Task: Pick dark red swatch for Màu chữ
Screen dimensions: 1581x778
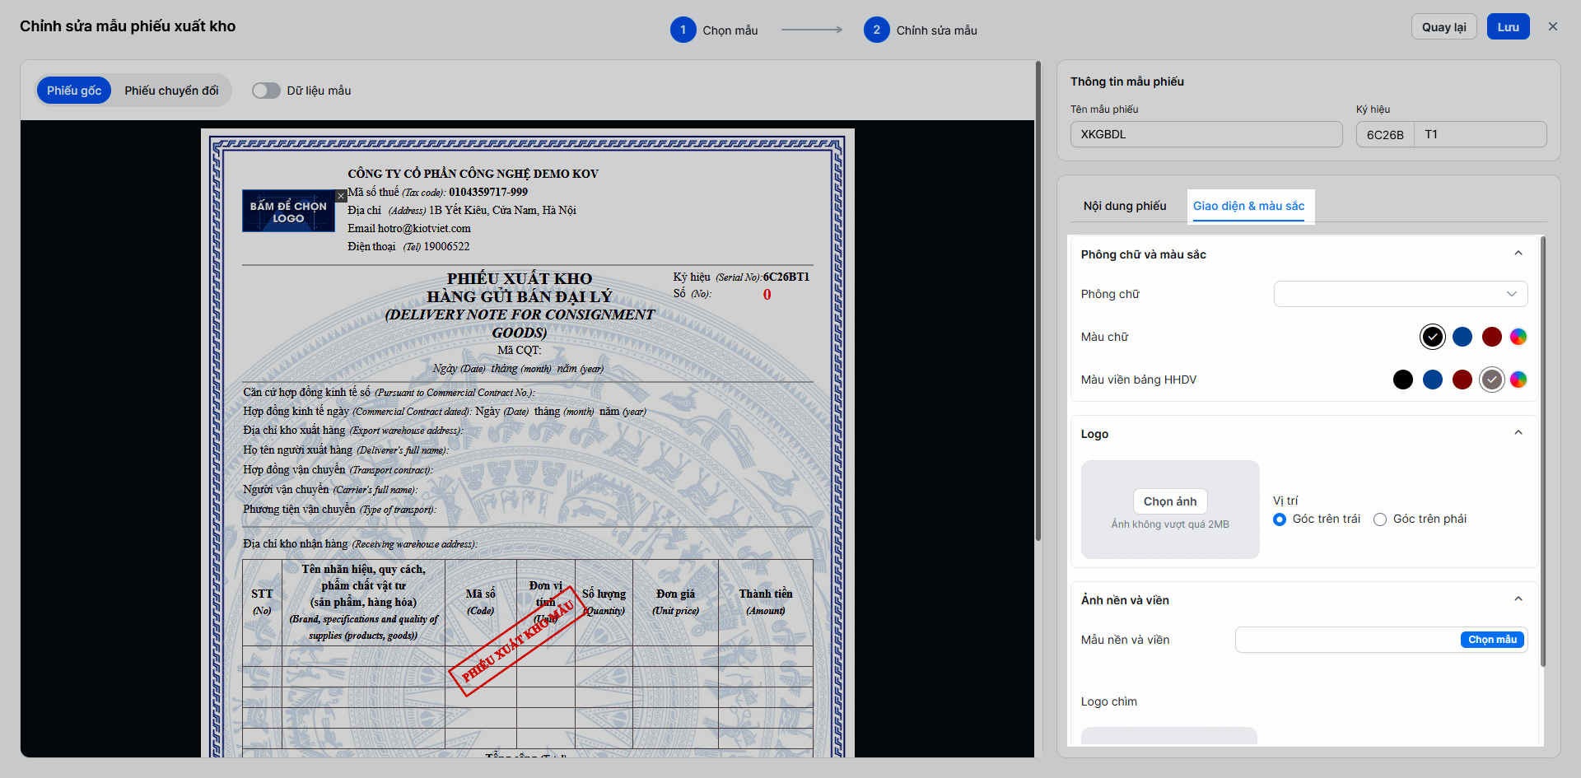Action: coord(1492,337)
